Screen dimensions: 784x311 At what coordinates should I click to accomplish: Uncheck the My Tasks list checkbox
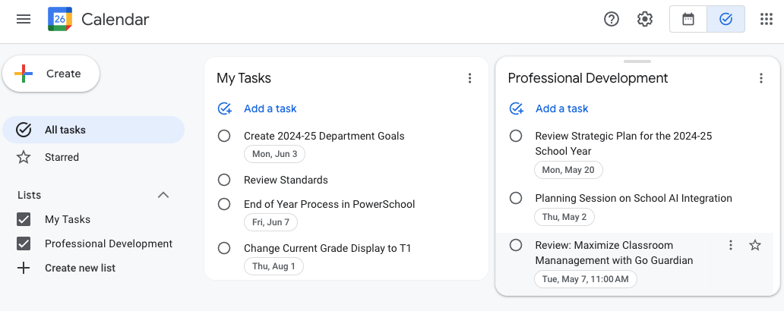pos(24,219)
